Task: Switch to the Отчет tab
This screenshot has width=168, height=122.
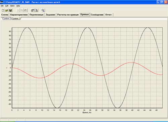Action: click(108, 15)
